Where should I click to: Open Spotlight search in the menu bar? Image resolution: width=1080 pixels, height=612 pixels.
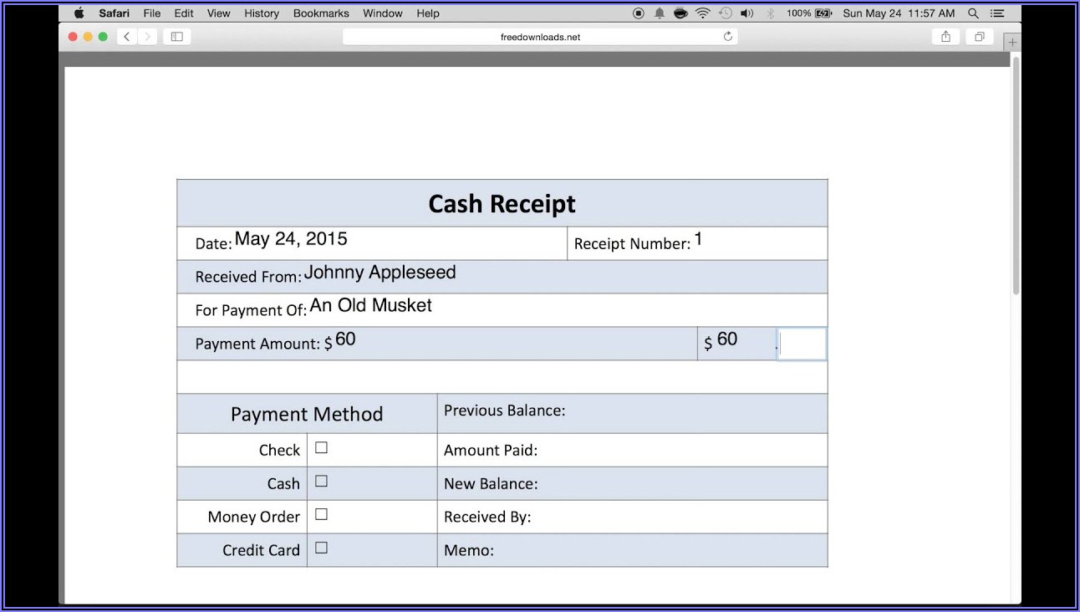point(973,13)
